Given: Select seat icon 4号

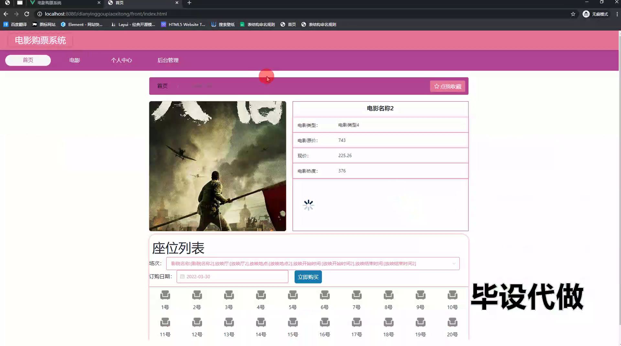Looking at the screenshot, I should pyautogui.click(x=261, y=295).
